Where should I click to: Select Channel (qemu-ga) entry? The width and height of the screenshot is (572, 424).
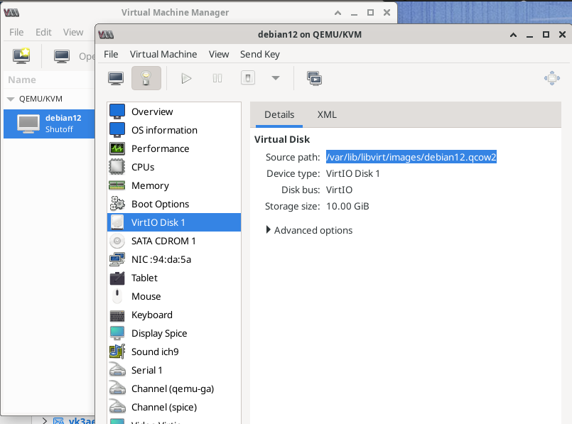pyautogui.click(x=174, y=388)
